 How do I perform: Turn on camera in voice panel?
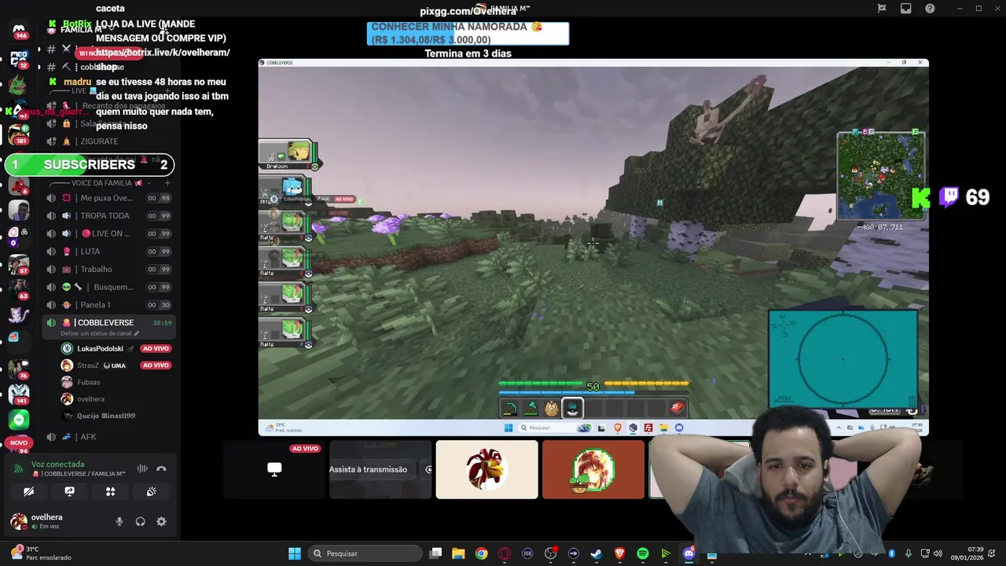pos(28,491)
